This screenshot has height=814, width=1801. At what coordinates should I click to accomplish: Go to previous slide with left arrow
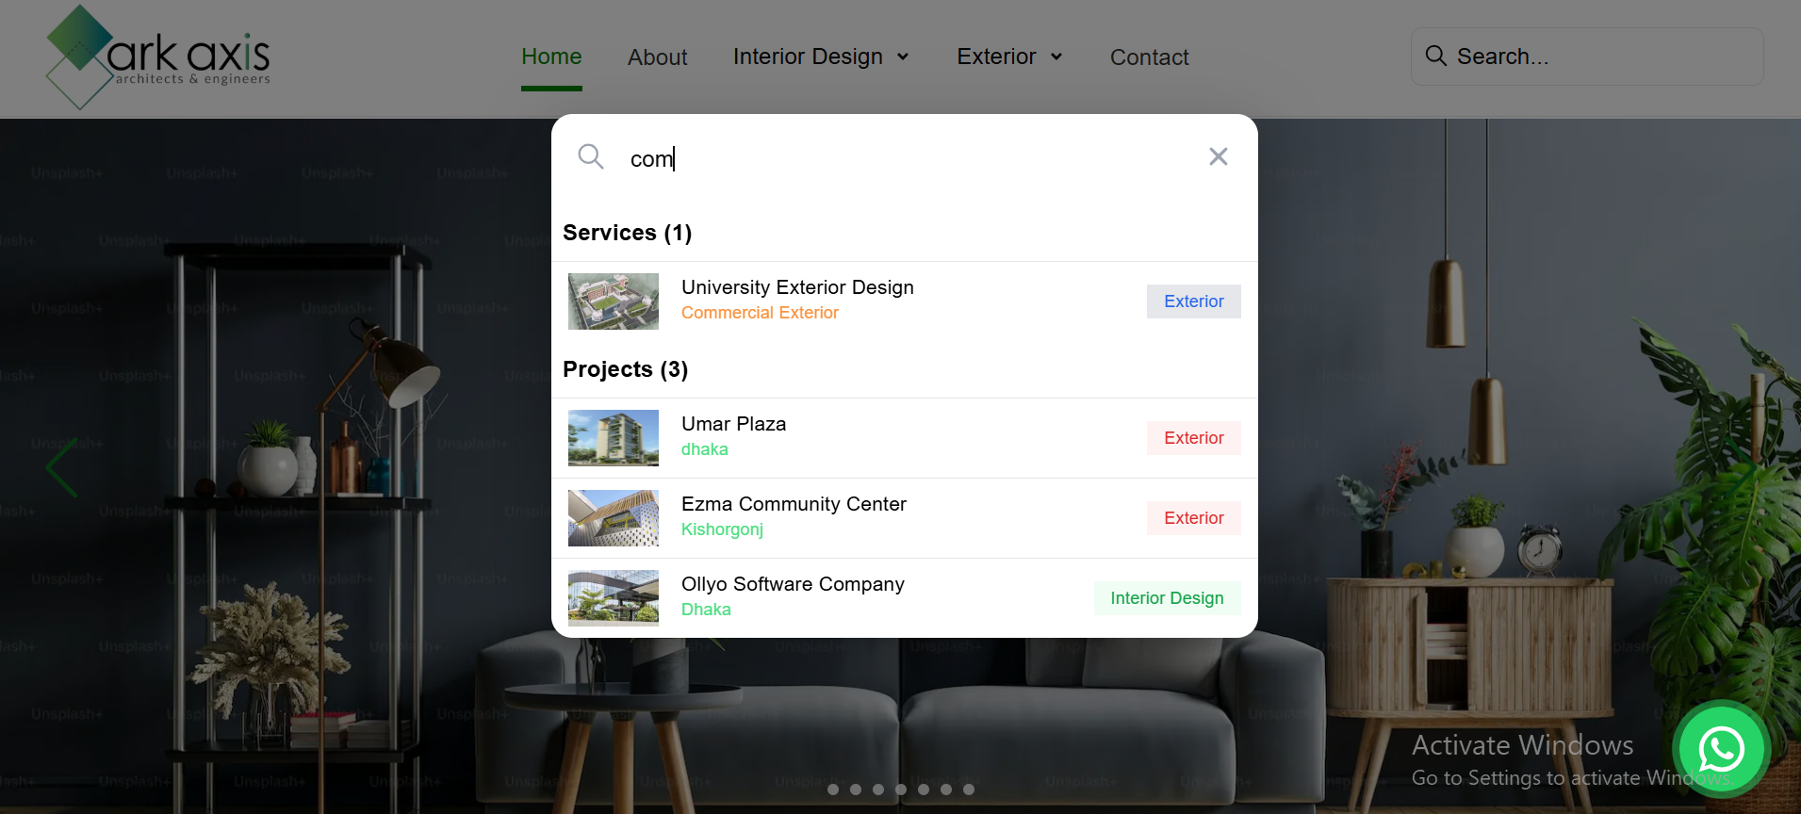click(62, 466)
